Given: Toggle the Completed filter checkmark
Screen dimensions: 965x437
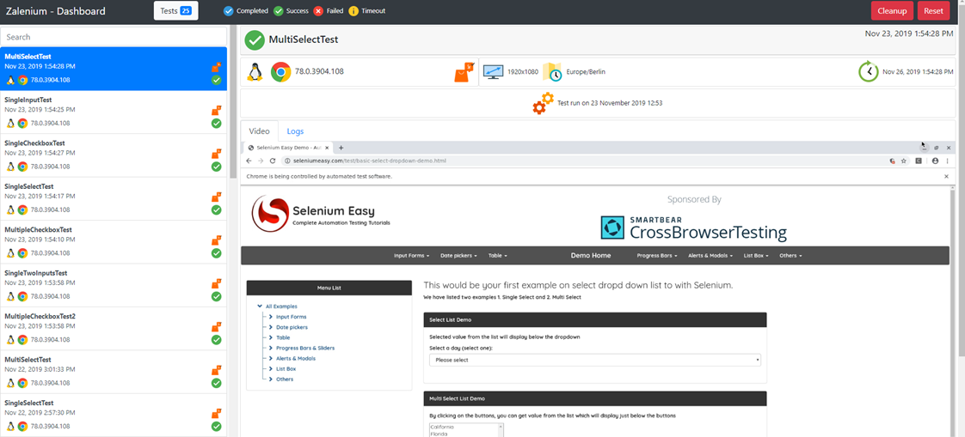Looking at the screenshot, I should [228, 11].
